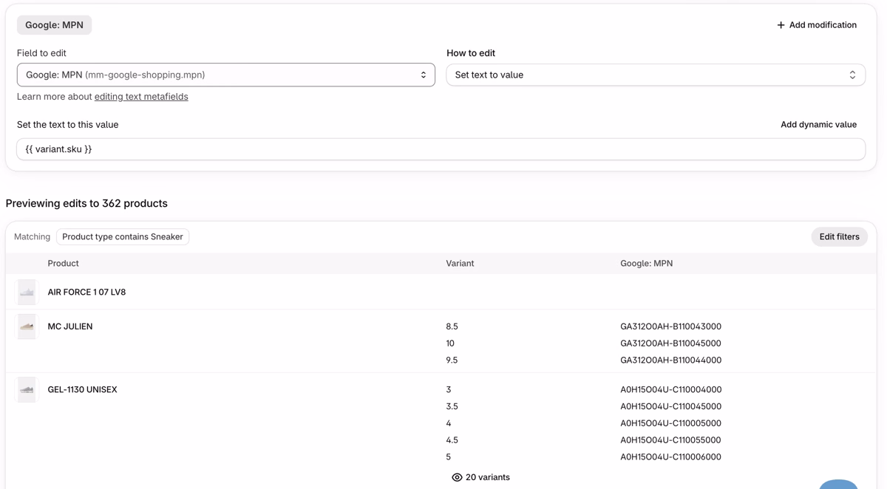Click MC JULIEN variant 10
Image resolution: width=887 pixels, height=489 pixels.
450,343
